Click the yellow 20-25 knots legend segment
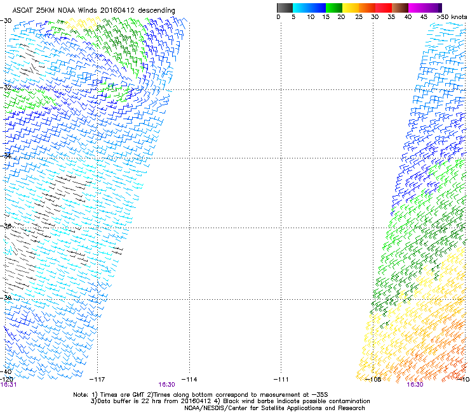The width and height of the screenshot is (470, 412). 350,8
